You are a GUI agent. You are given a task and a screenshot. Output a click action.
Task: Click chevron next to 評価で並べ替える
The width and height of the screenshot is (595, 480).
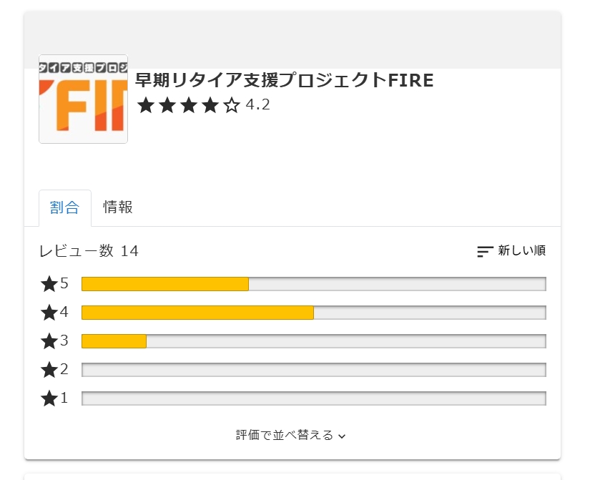pyautogui.click(x=342, y=436)
